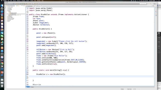Screen dimensions: 161x90
Task: Click the green Run toolbar button
Action: click(x=22, y=4)
